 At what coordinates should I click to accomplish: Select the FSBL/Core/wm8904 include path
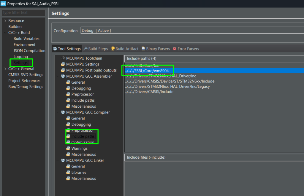[x=147, y=71]
